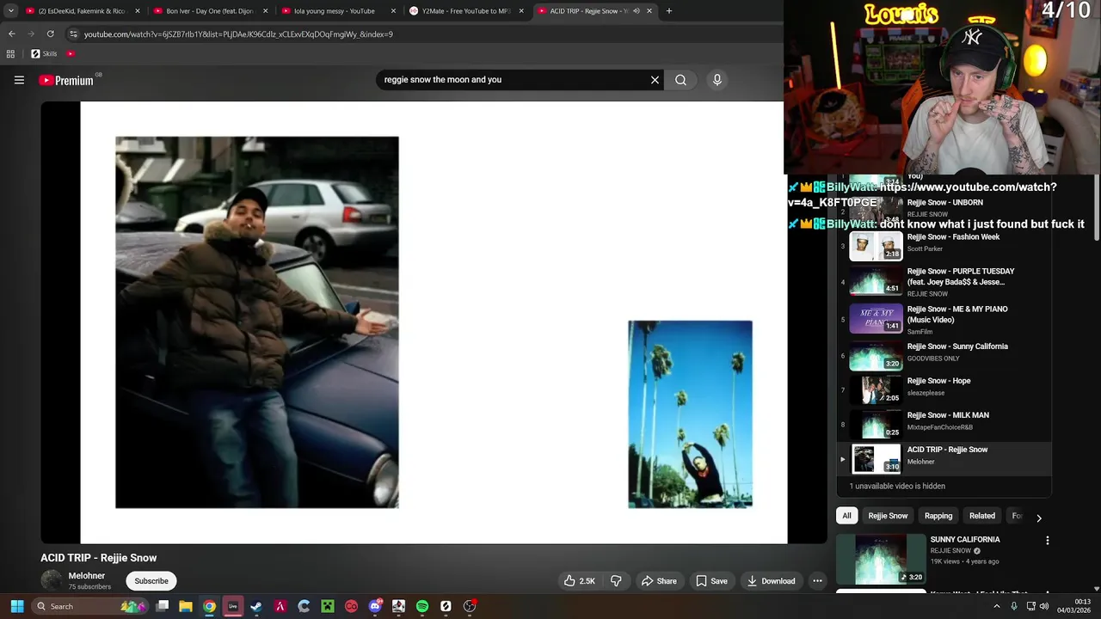Dislike the ACID TRIP video

pyautogui.click(x=616, y=581)
